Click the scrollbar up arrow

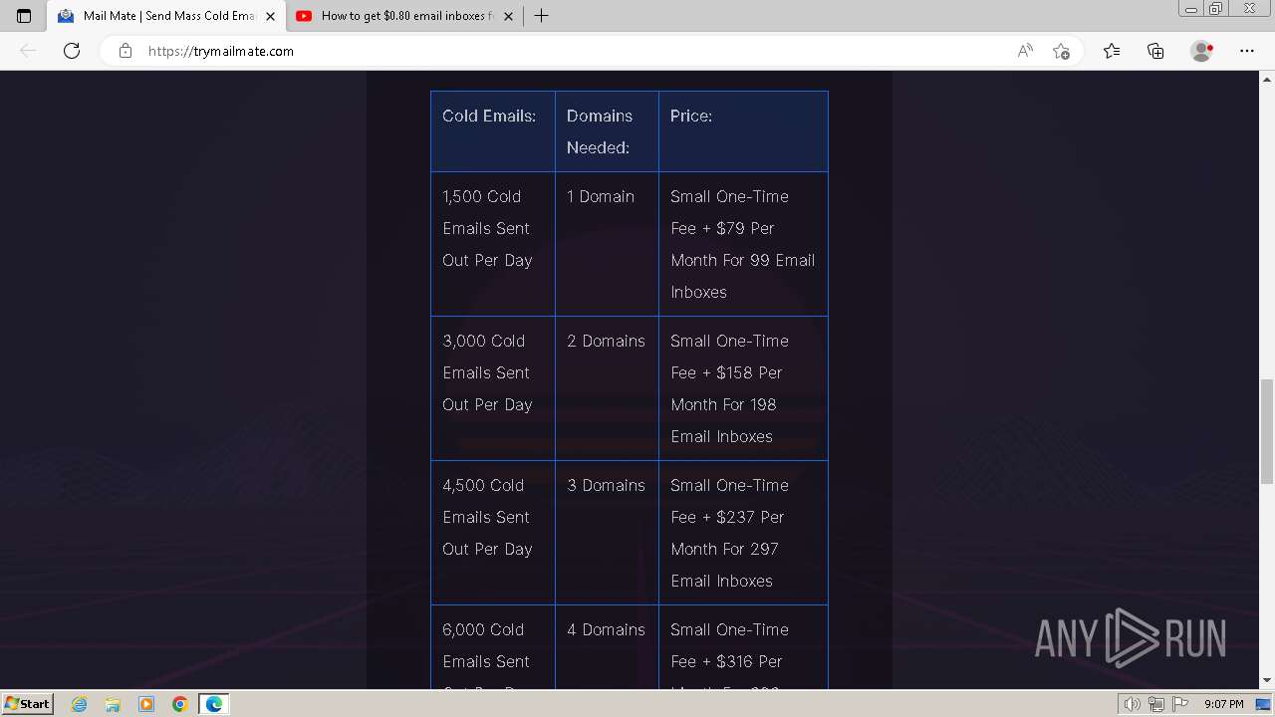click(x=1267, y=78)
